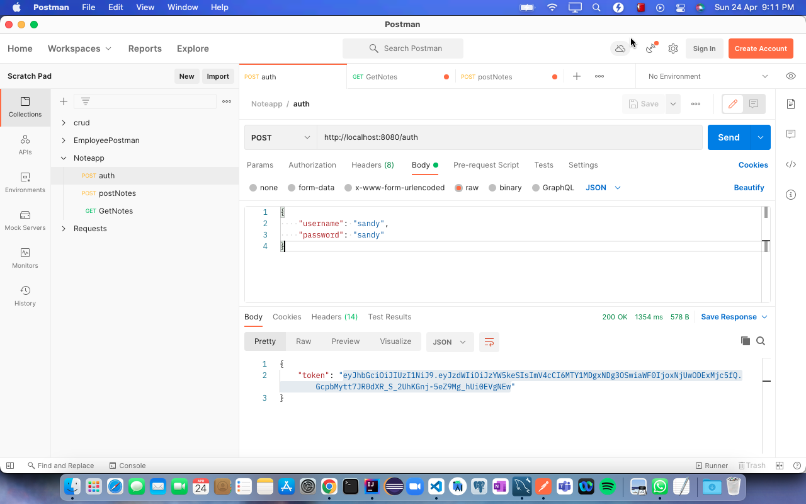This screenshot has height=504, width=806.
Task: Open the code snippet icon
Action: (x=791, y=164)
